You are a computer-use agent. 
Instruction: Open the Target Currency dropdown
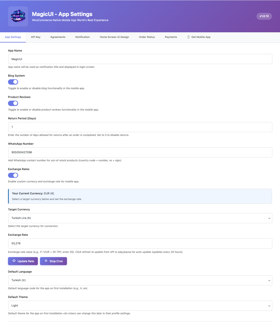tap(140, 218)
